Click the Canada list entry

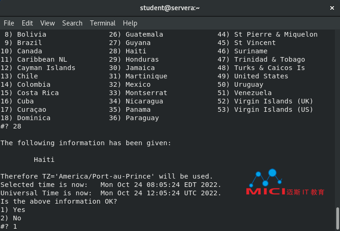click(21, 51)
